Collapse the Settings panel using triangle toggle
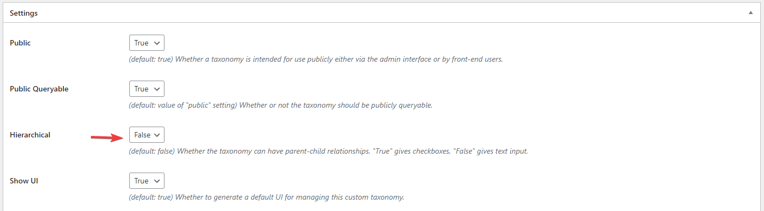Viewport: 764px width, 211px height. coord(750,12)
